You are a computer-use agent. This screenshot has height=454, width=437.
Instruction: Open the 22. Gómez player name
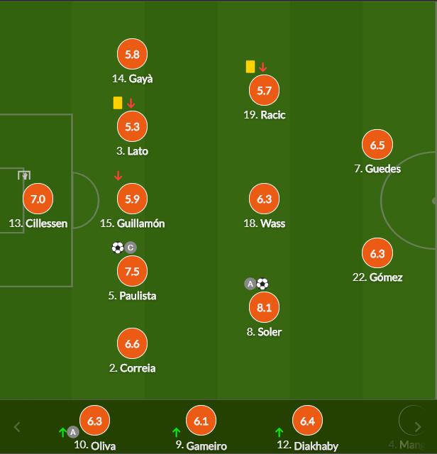point(377,277)
